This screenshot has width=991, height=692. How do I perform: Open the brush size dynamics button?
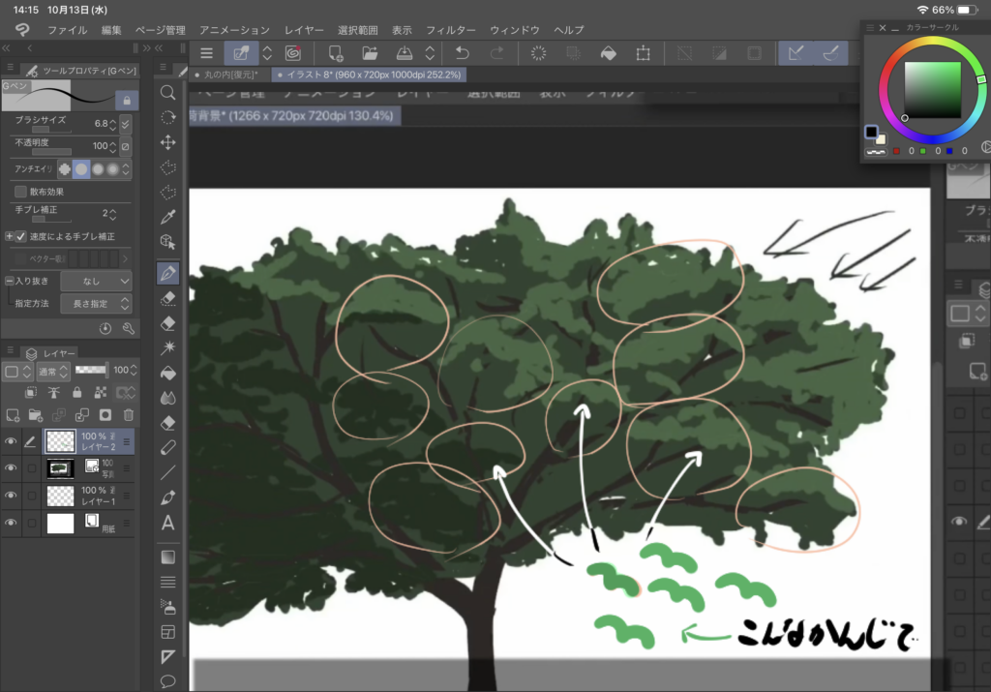[x=126, y=123]
